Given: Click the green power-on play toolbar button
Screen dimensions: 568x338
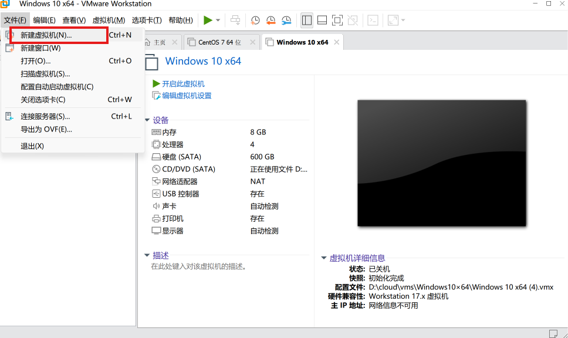Looking at the screenshot, I should (208, 21).
